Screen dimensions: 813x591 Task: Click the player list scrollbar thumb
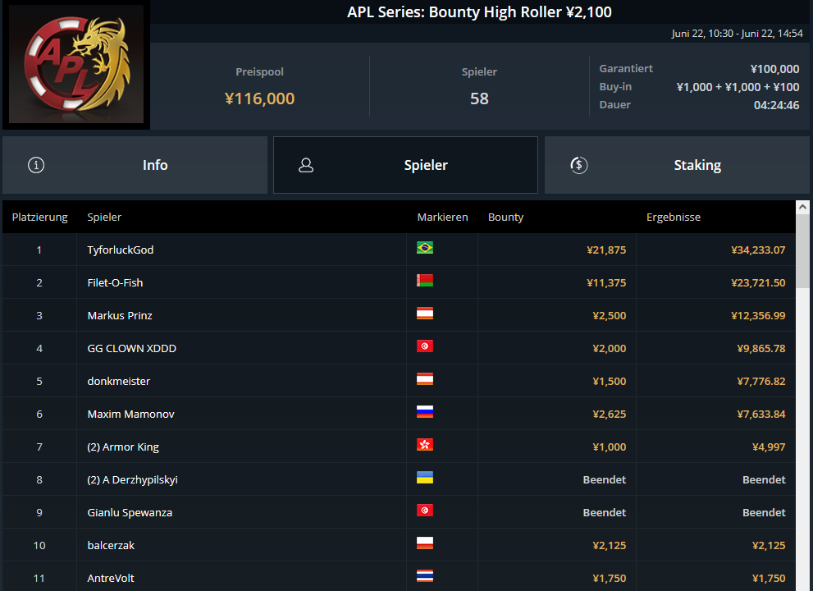[x=802, y=250]
